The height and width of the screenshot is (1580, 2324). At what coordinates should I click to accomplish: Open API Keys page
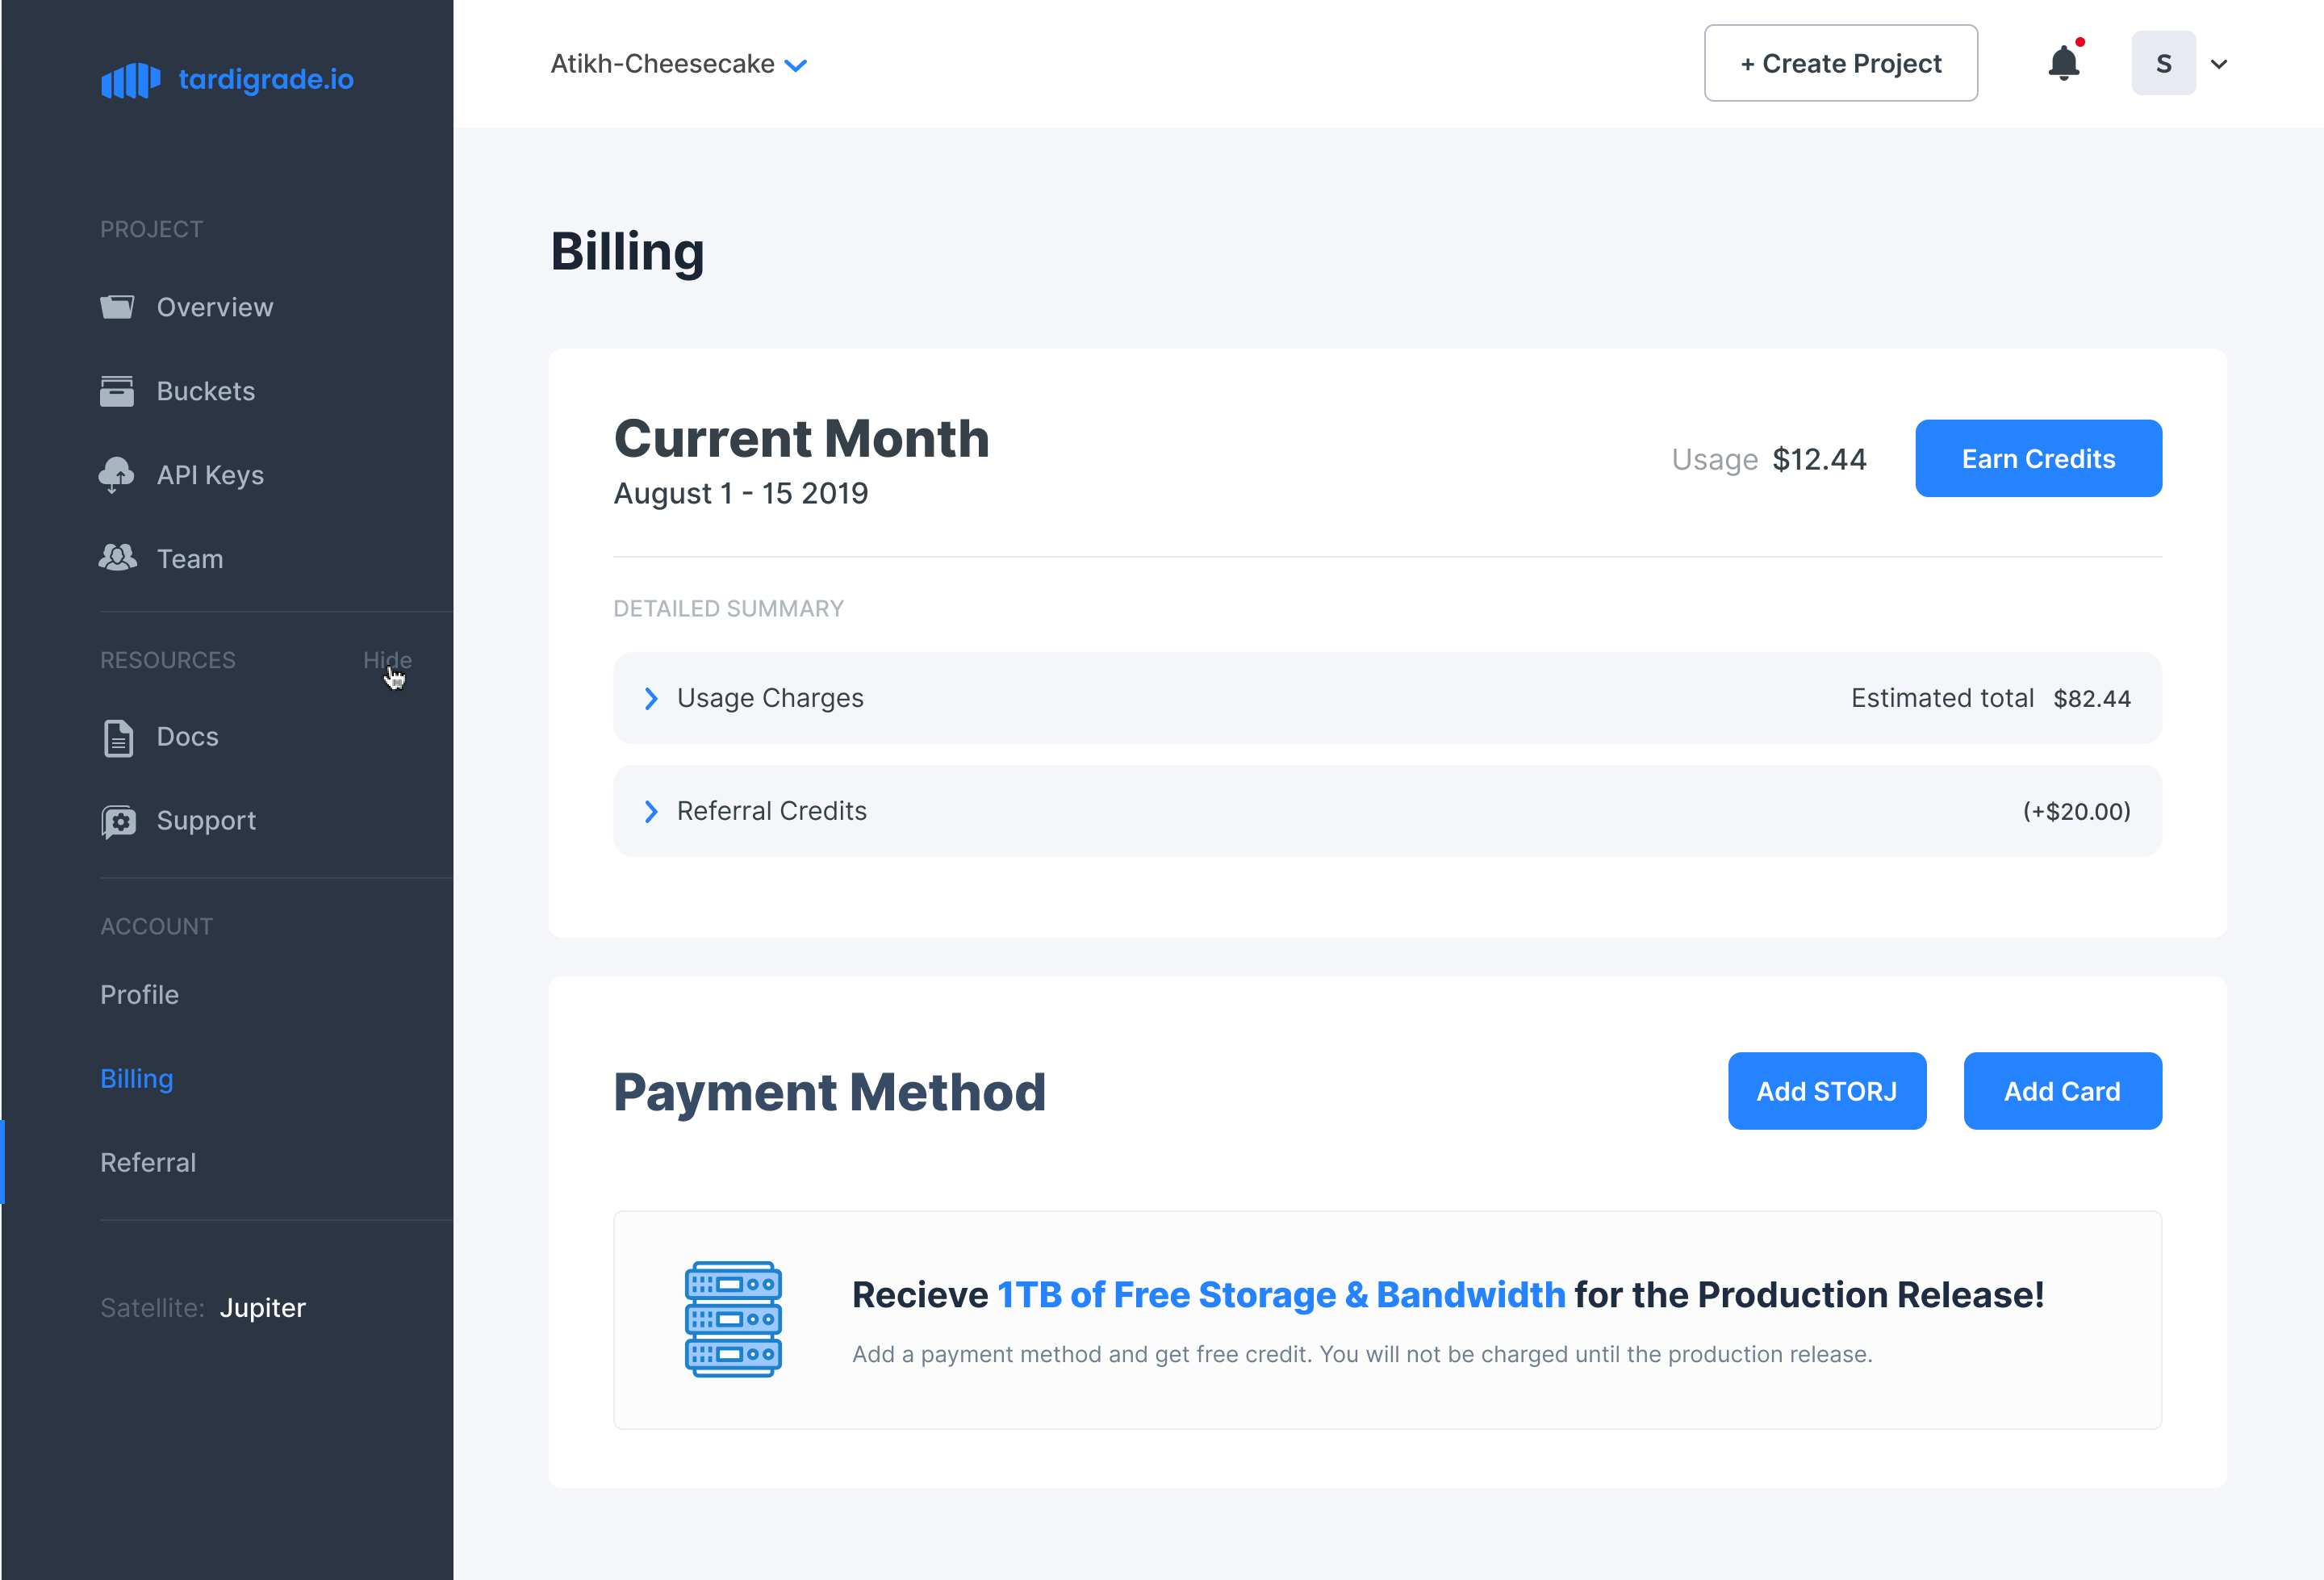tap(211, 475)
